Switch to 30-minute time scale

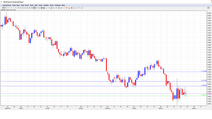[x=23, y=8]
